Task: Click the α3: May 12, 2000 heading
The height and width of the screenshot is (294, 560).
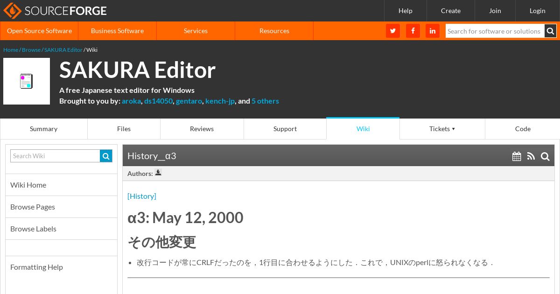Action: pos(185,218)
